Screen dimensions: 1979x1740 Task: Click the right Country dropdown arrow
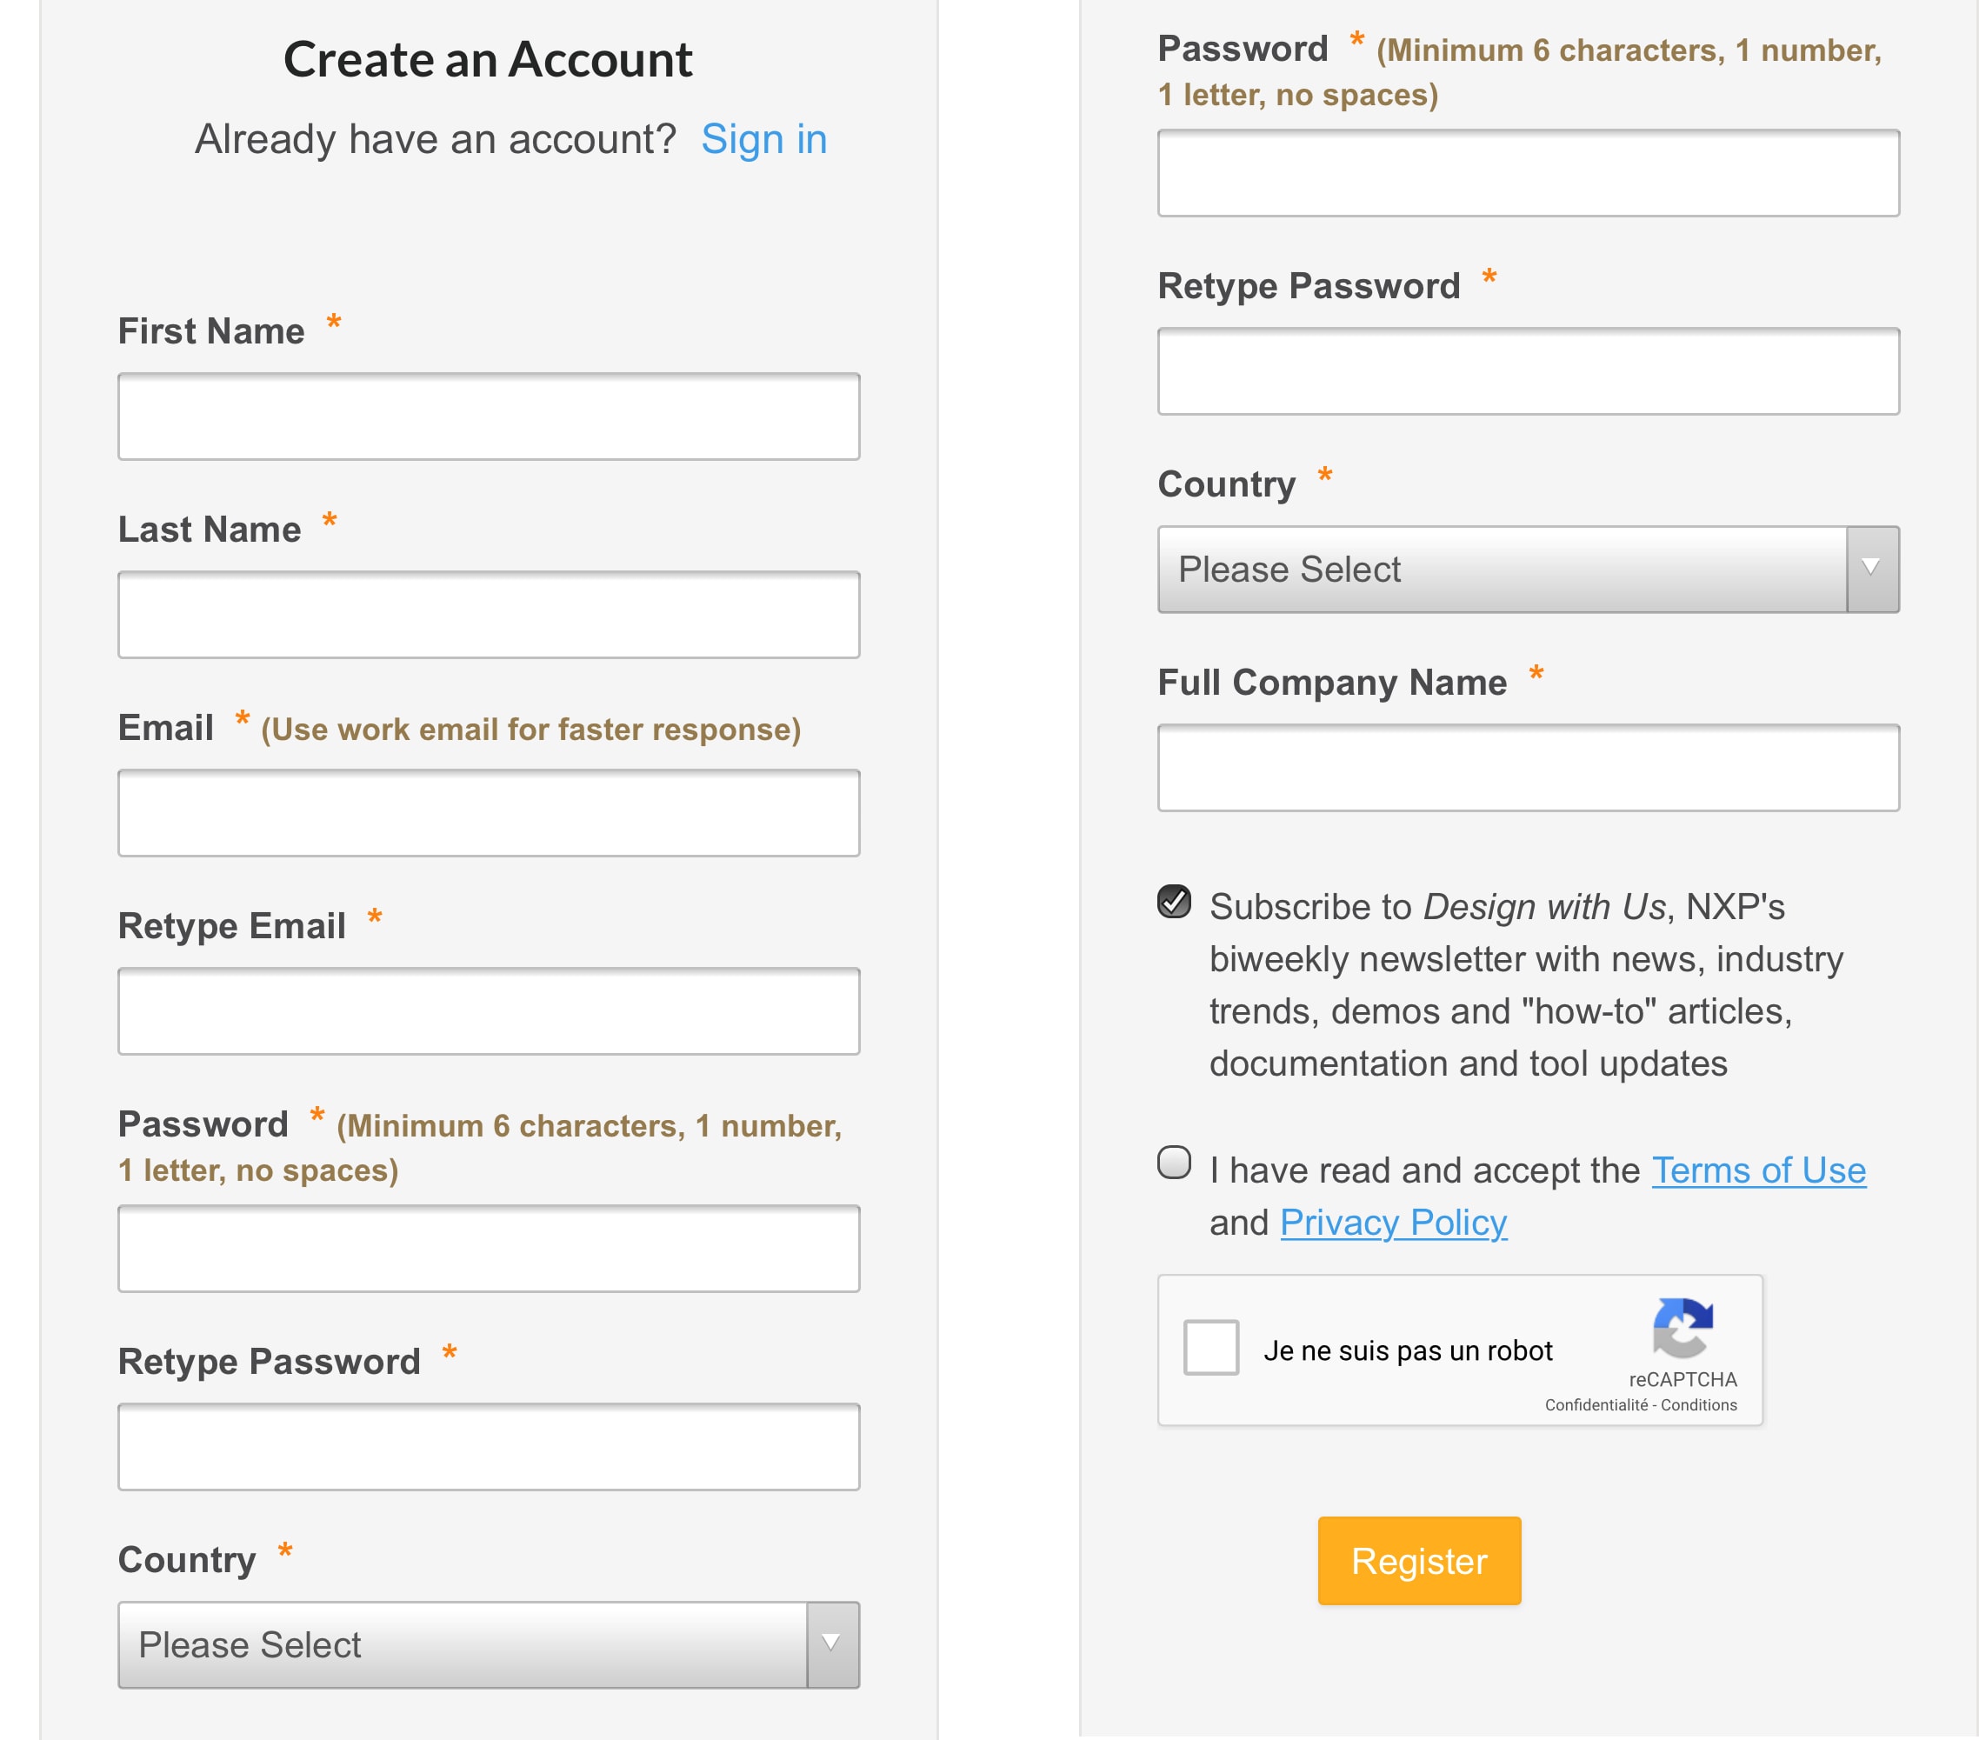1871,570
